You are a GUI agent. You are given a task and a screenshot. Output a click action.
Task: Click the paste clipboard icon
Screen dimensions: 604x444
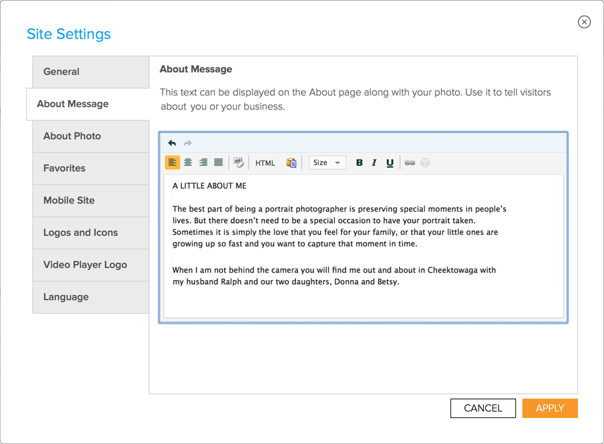[291, 163]
